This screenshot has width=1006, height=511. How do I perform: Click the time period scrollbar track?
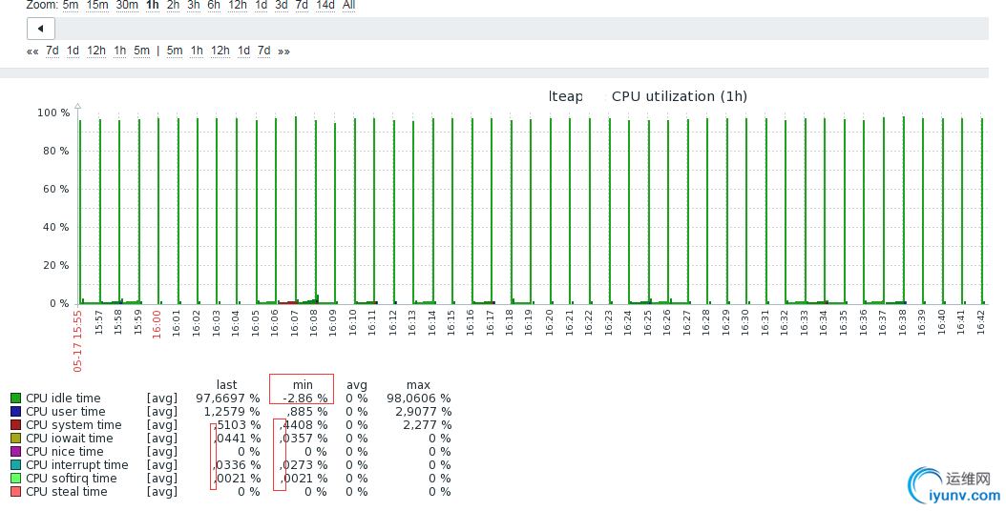click(x=521, y=29)
